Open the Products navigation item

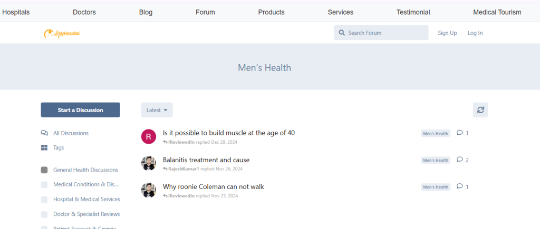(x=271, y=12)
